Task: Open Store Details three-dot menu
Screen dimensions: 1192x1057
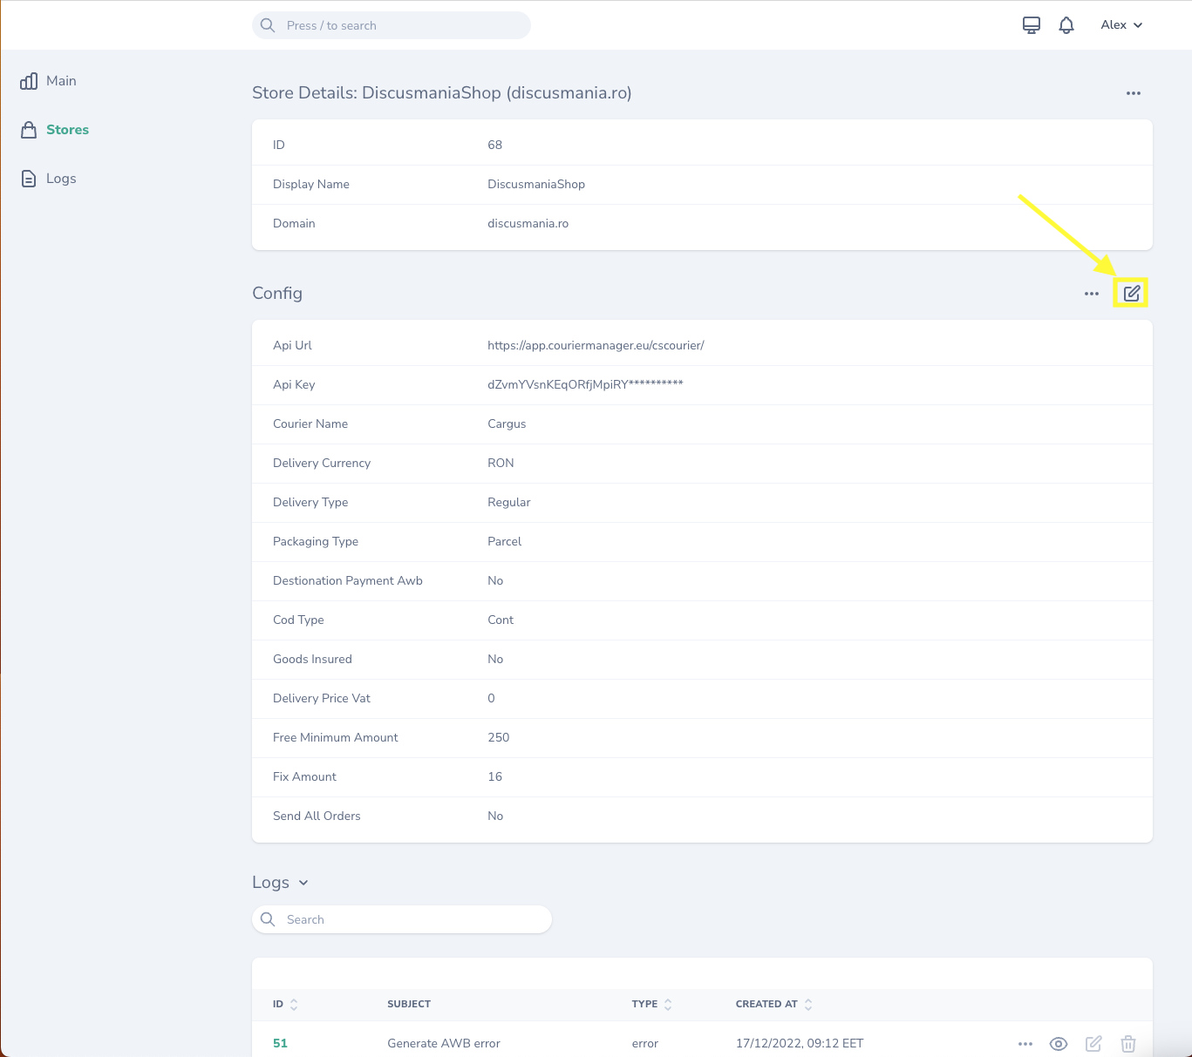Action: point(1134,93)
